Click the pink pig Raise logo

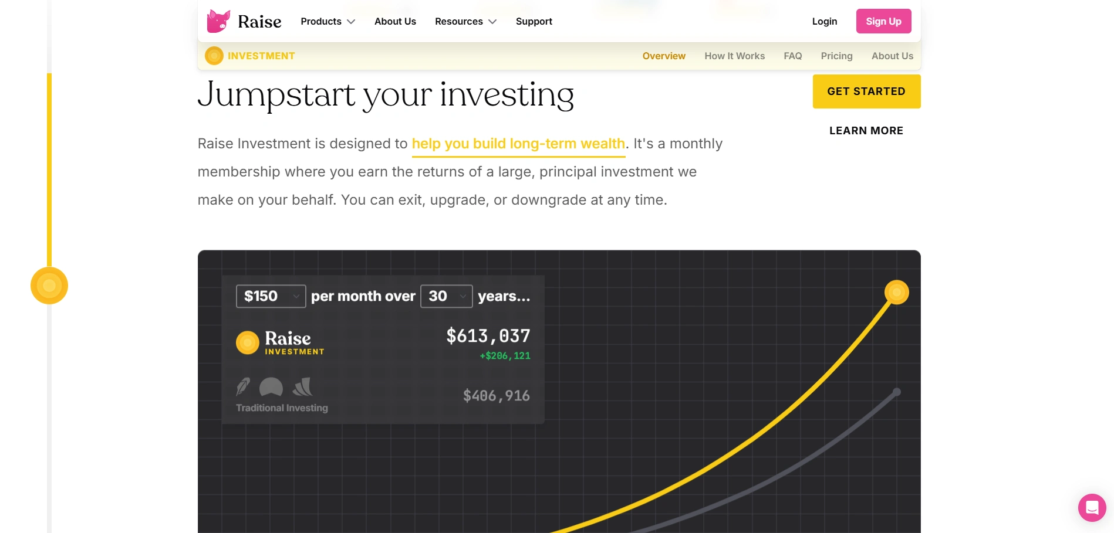point(218,21)
